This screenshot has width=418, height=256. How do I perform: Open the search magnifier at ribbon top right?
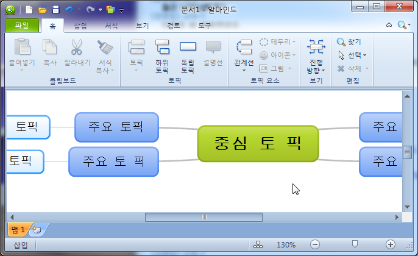coord(402,25)
